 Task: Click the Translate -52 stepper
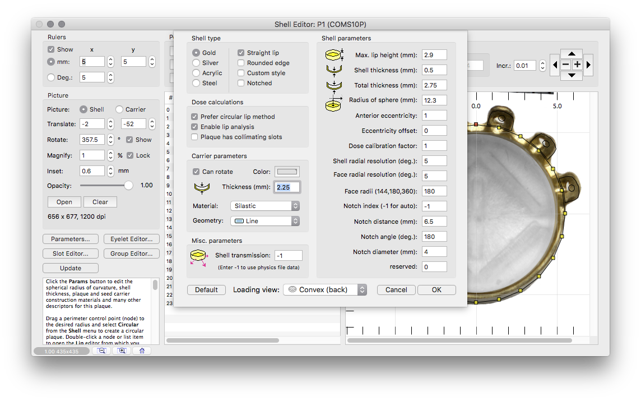152,124
